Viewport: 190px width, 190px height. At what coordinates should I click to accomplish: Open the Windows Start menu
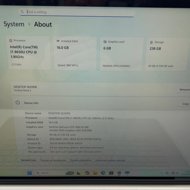(29, 173)
